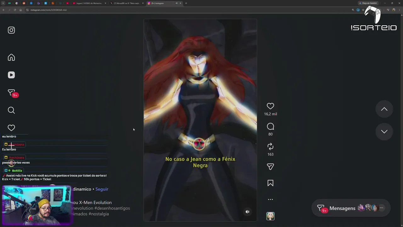
Task: Open the Chrome profile avatar
Action: pyautogui.click(x=394, y=10)
